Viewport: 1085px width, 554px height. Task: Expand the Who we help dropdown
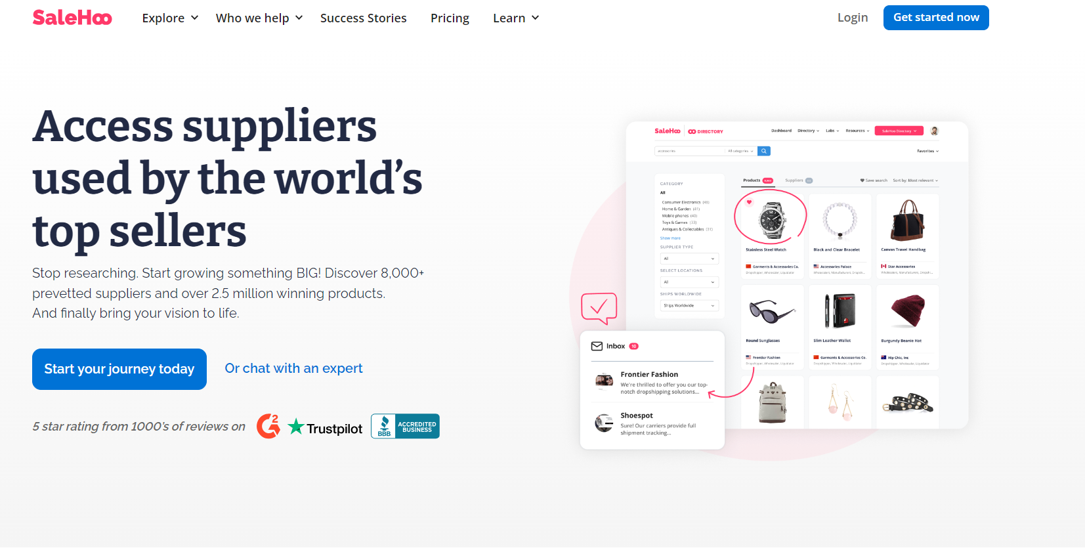coord(259,18)
